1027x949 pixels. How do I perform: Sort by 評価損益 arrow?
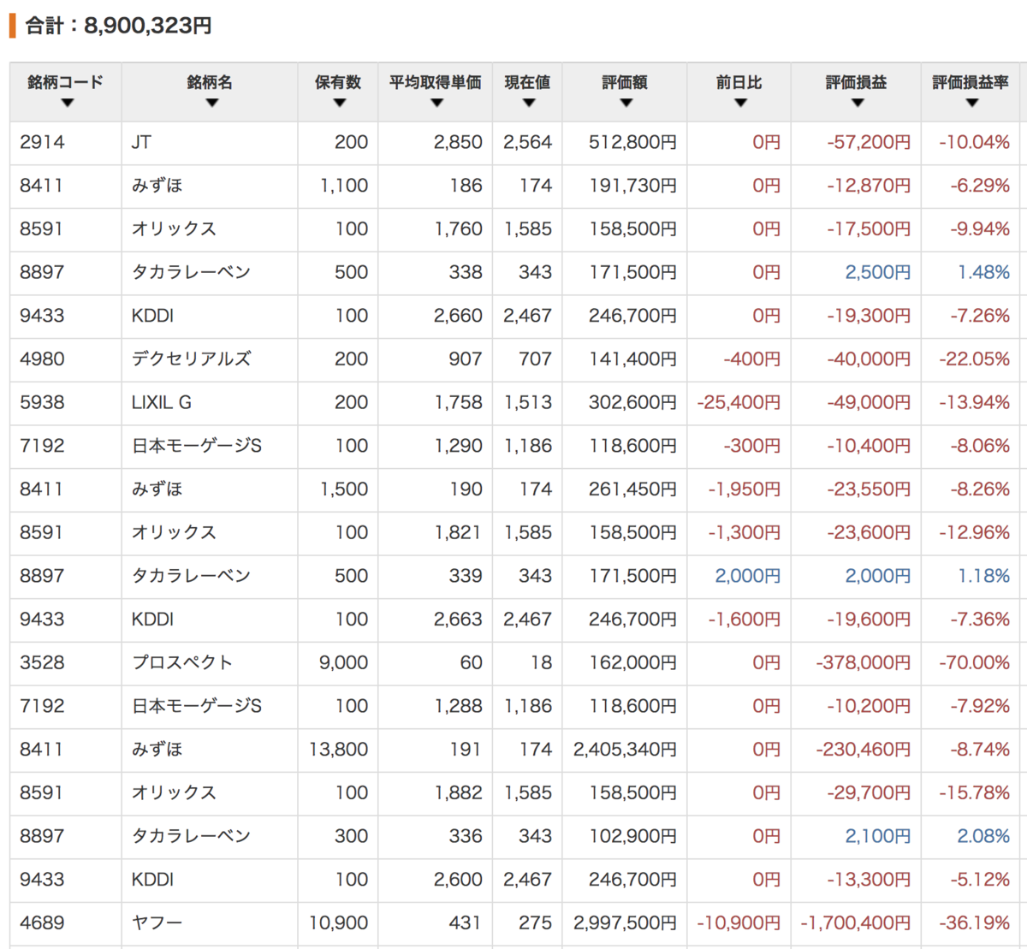click(x=858, y=104)
